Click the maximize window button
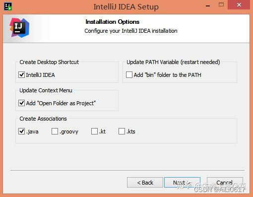The height and width of the screenshot is (197, 253). click(x=221, y=5)
